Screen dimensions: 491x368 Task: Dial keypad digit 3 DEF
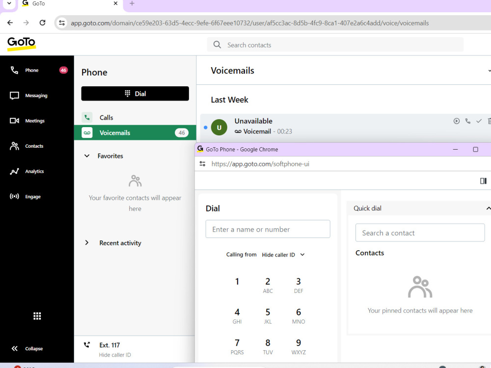point(299,286)
